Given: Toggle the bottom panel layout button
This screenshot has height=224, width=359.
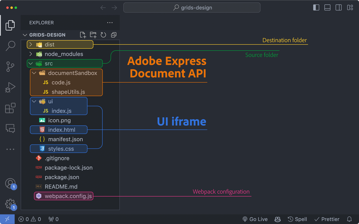Looking at the screenshot, I should (x=327, y=8).
